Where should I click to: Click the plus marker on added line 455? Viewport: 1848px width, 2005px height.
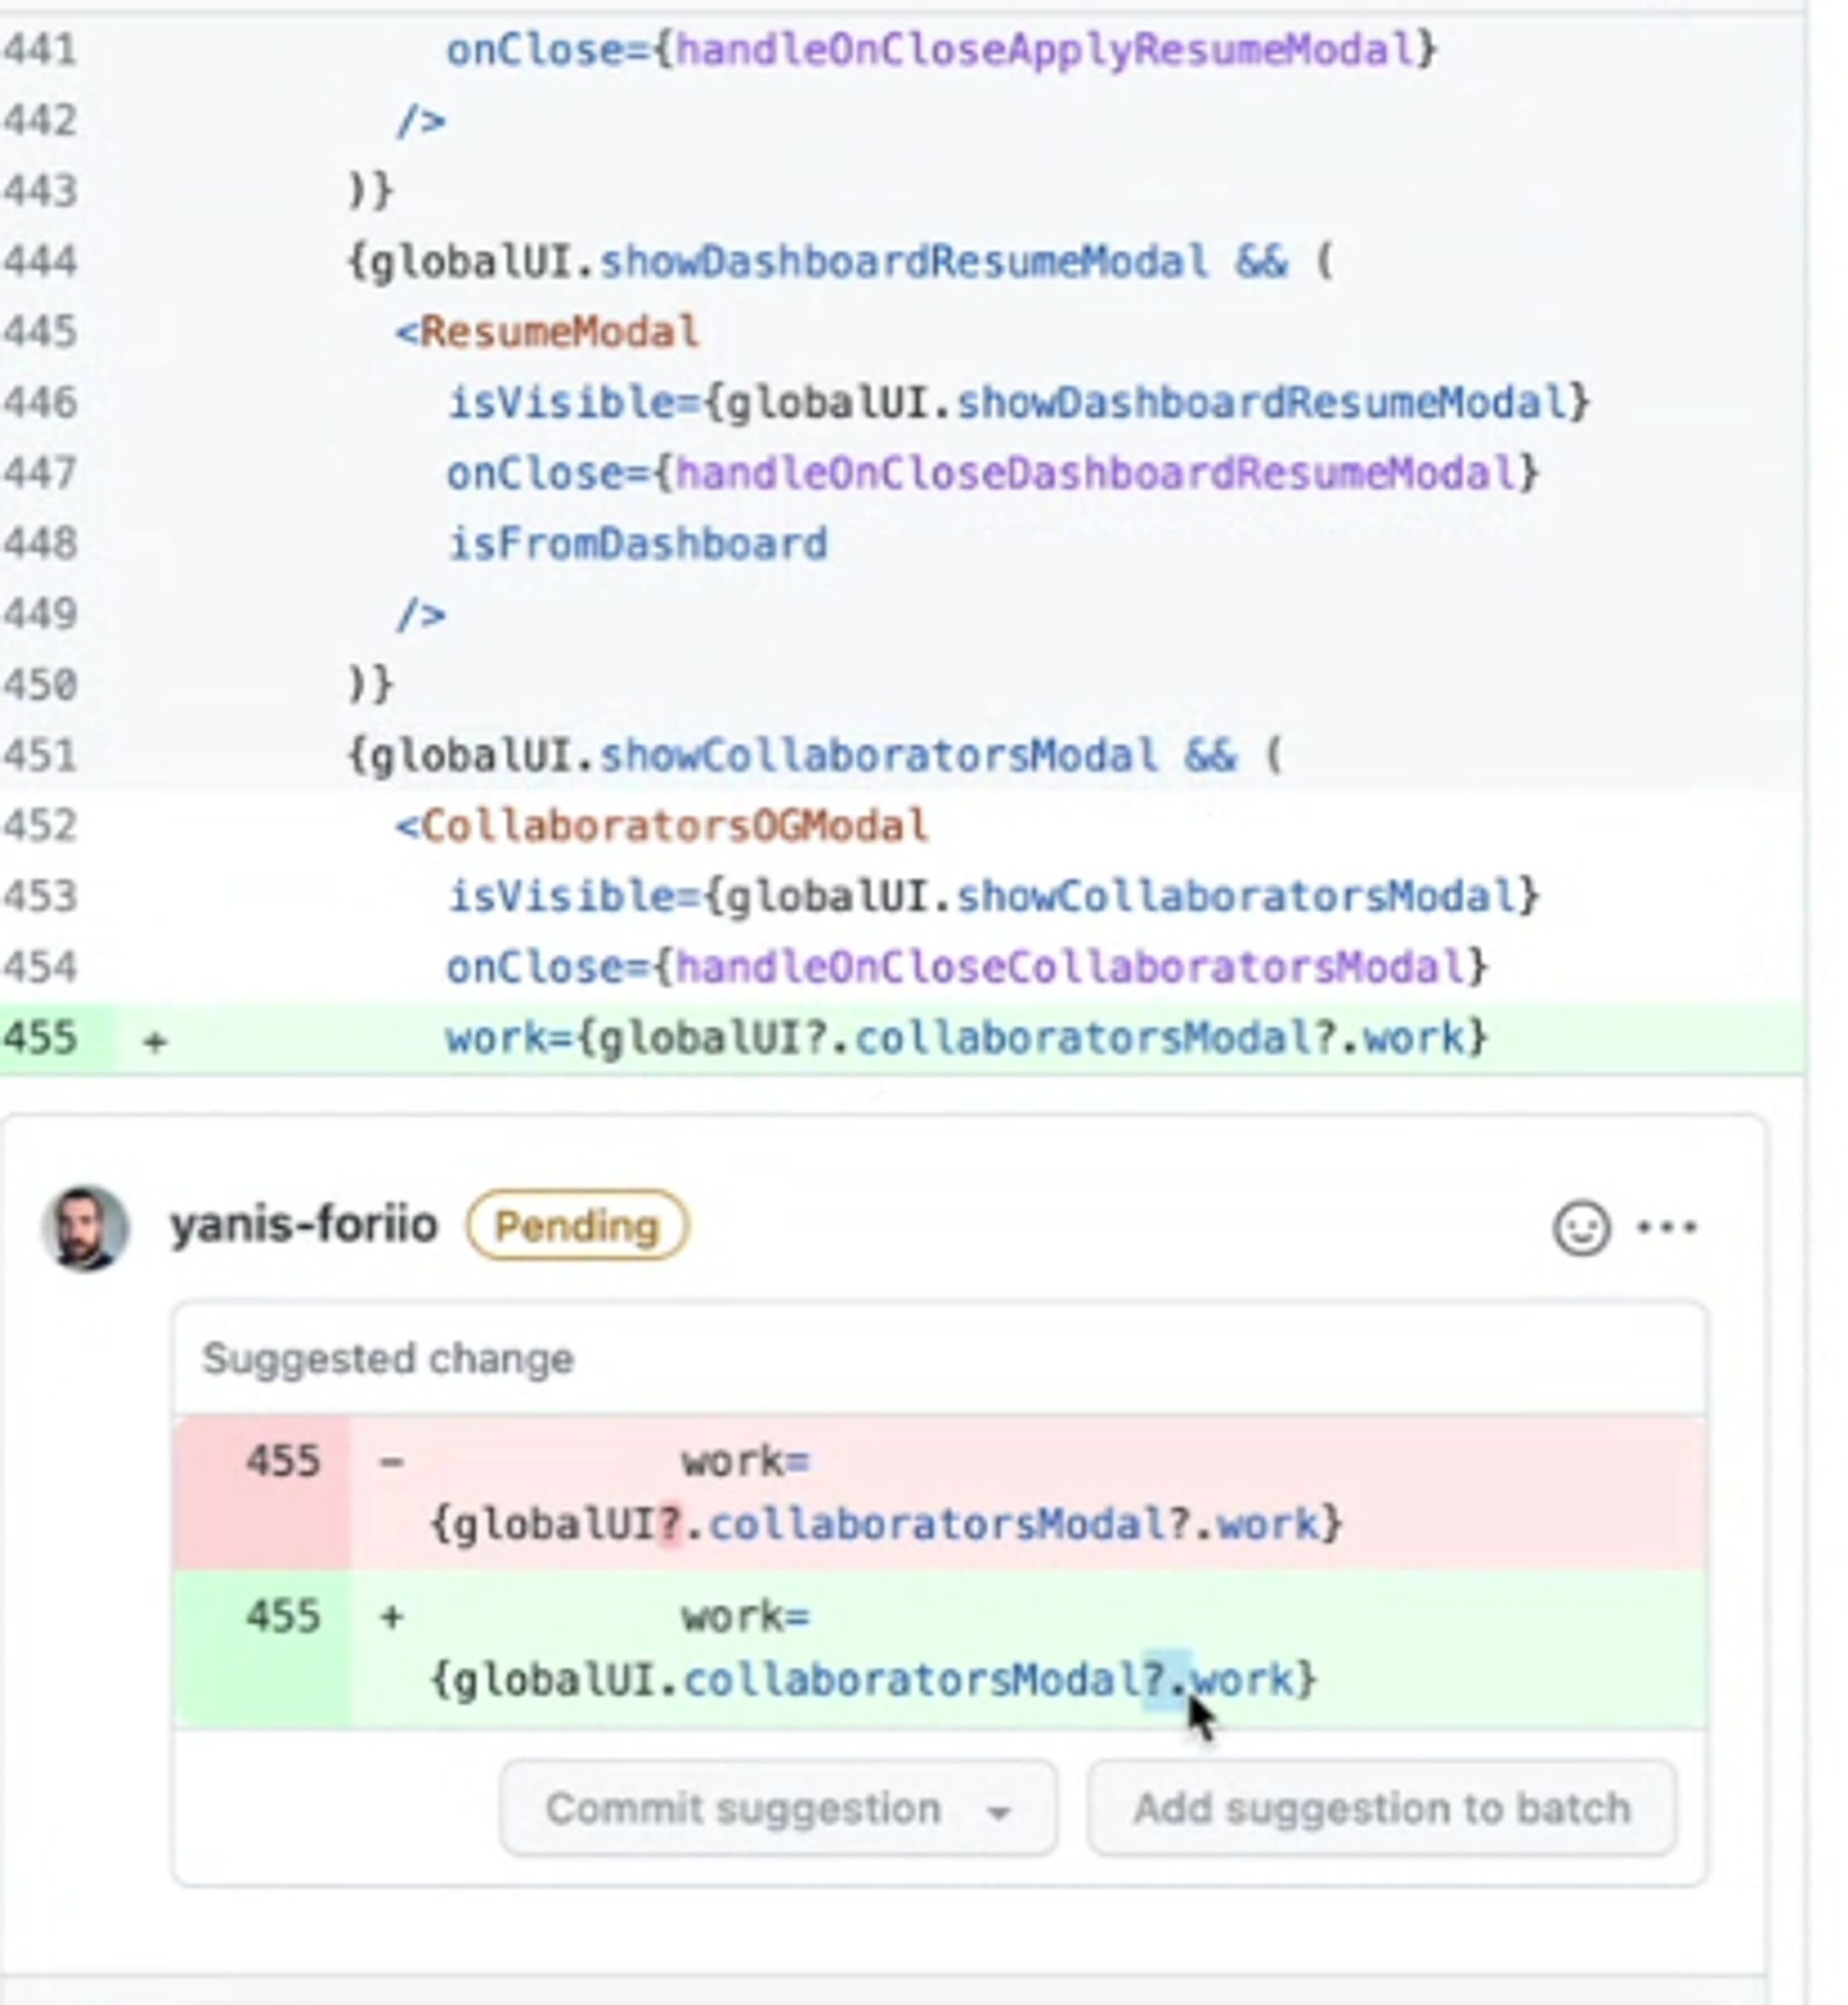coord(154,1041)
